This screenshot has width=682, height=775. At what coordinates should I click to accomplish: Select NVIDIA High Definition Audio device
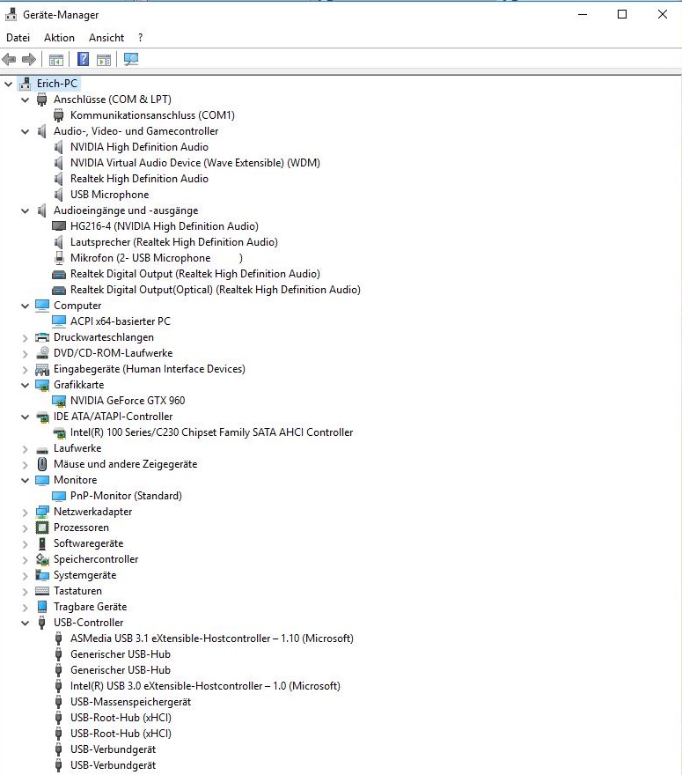[x=139, y=147]
